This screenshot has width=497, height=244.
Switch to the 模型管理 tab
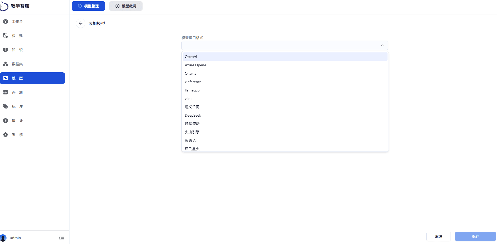88,6
